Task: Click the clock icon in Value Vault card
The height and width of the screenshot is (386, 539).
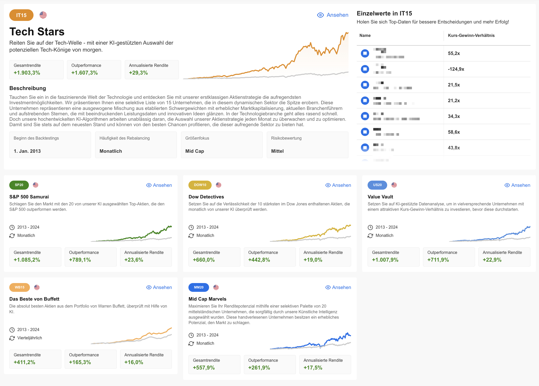Action: click(x=370, y=227)
